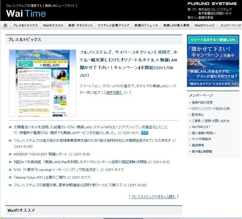Open the TV東京 E morning broadcast item
Screen dimensions: 242x219
click(56, 169)
